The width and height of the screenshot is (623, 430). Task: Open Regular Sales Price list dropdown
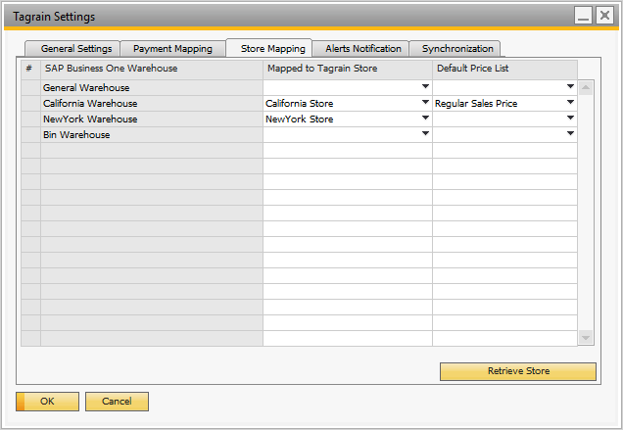pos(570,103)
